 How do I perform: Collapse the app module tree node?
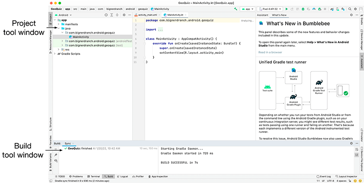[x=55, y=20]
